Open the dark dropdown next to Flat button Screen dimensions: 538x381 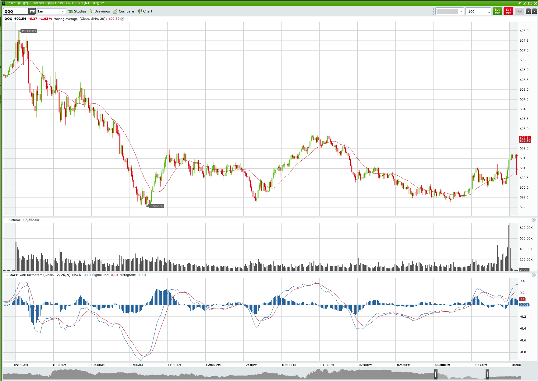[x=528, y=11]
